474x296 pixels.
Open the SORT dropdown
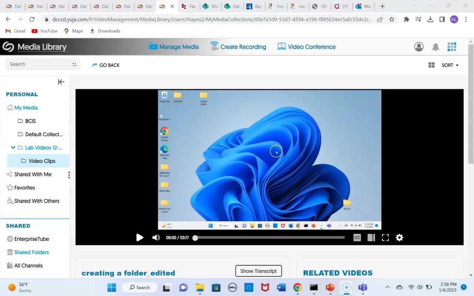tap(450, 65)
